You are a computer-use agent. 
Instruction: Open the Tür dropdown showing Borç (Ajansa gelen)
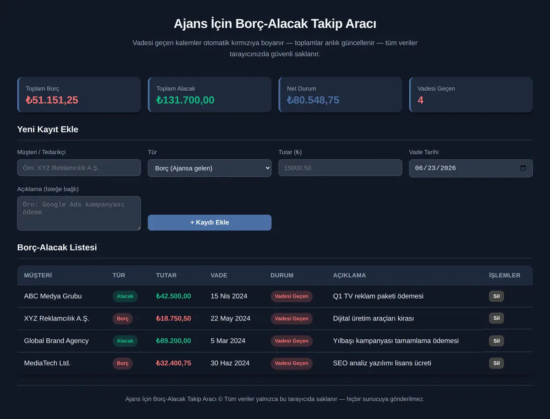coord(209,168)
